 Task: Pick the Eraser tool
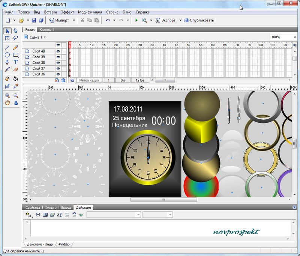(x=16, y=69)
